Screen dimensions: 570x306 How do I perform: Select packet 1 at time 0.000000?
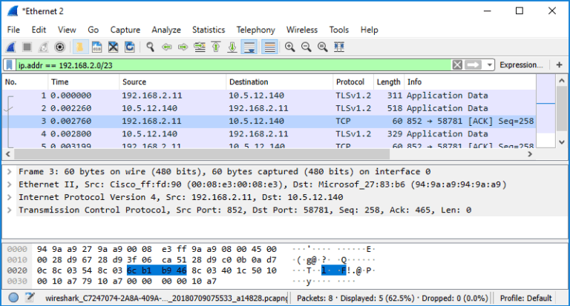pyautogui.click(x=269, y=96)
